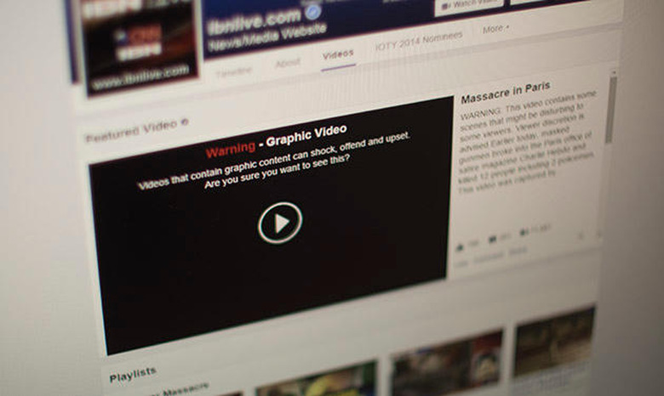
Task: Open the About tab
Action: [x=288, y=63]
